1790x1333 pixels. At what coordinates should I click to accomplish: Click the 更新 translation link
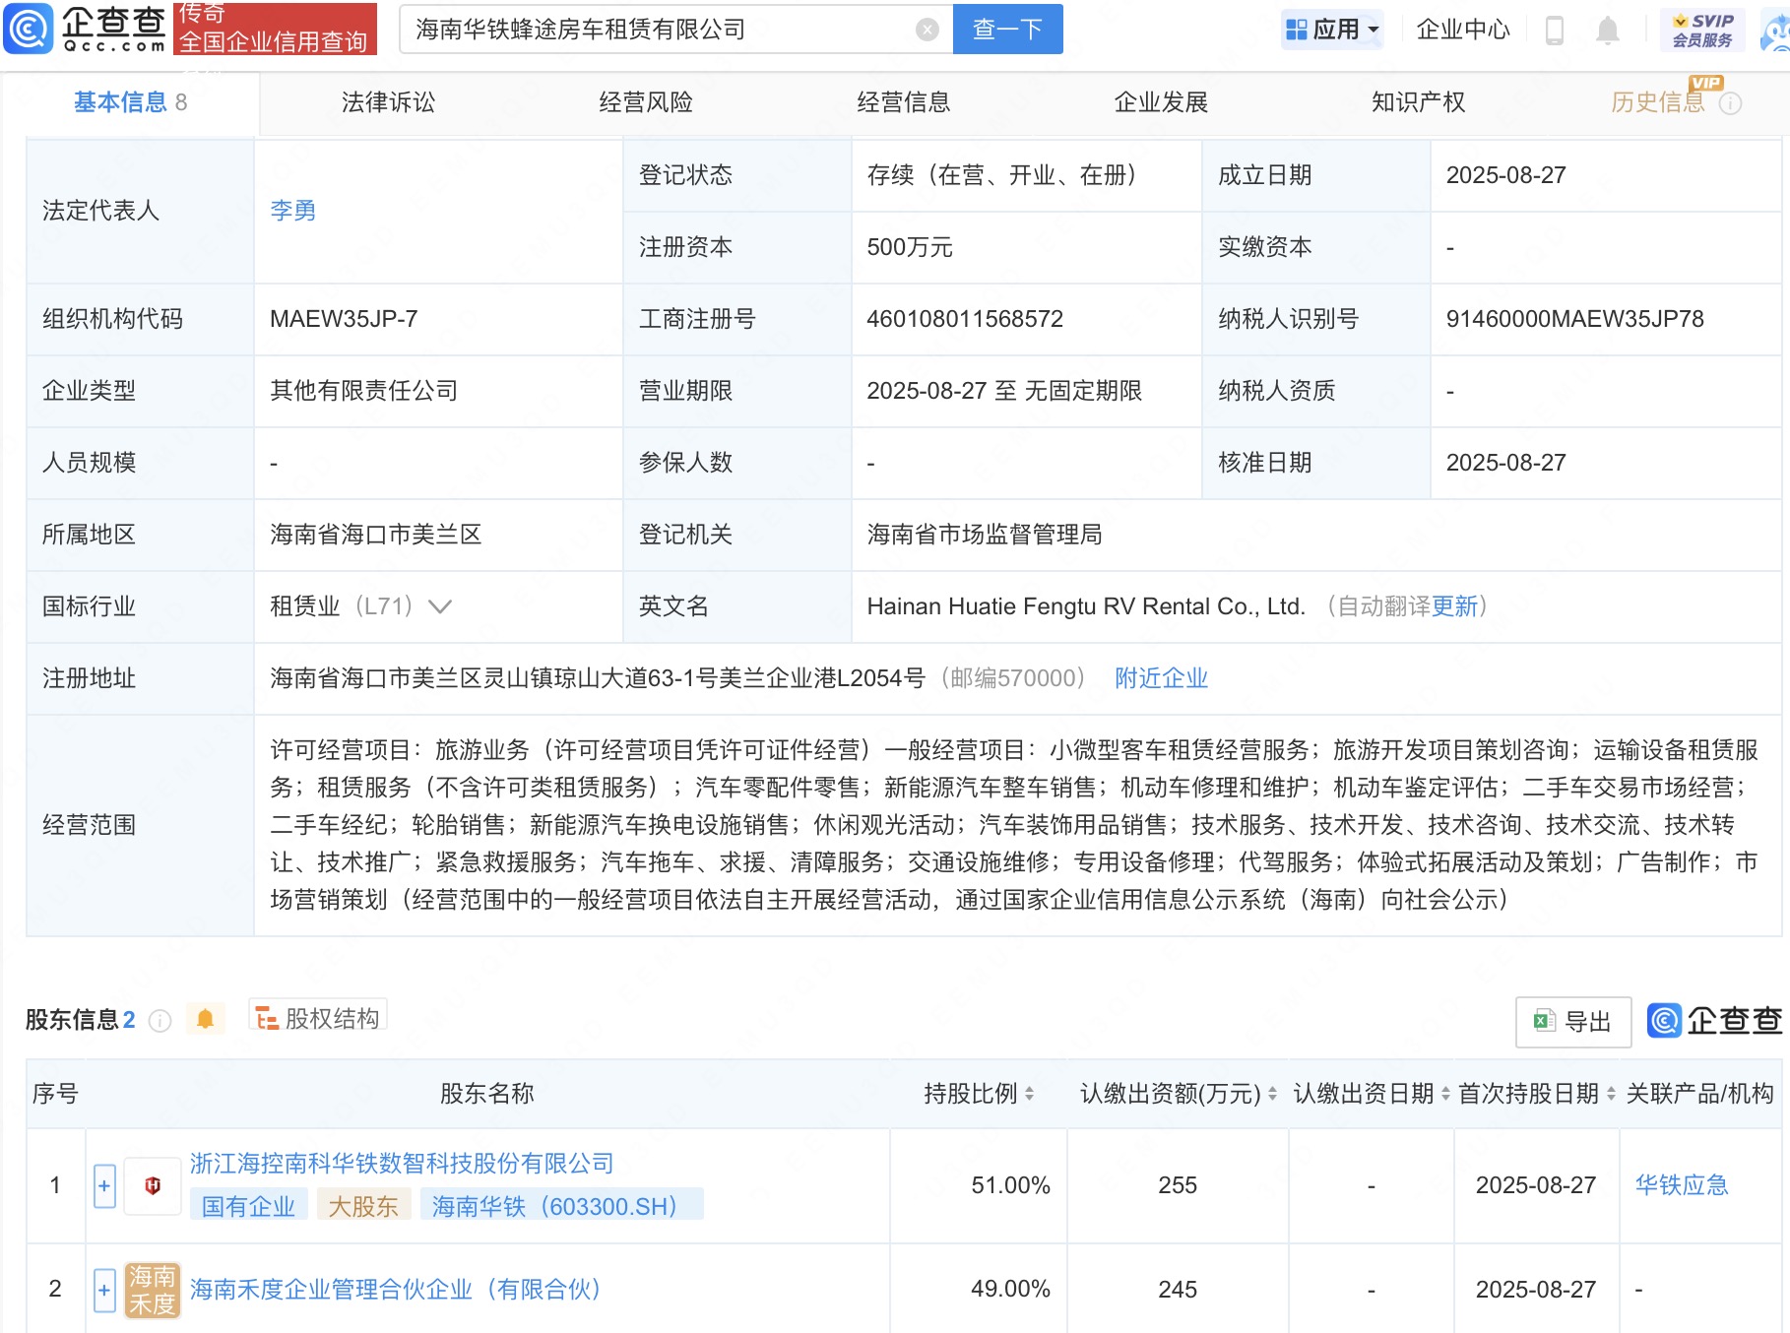tap(1454, 606)
